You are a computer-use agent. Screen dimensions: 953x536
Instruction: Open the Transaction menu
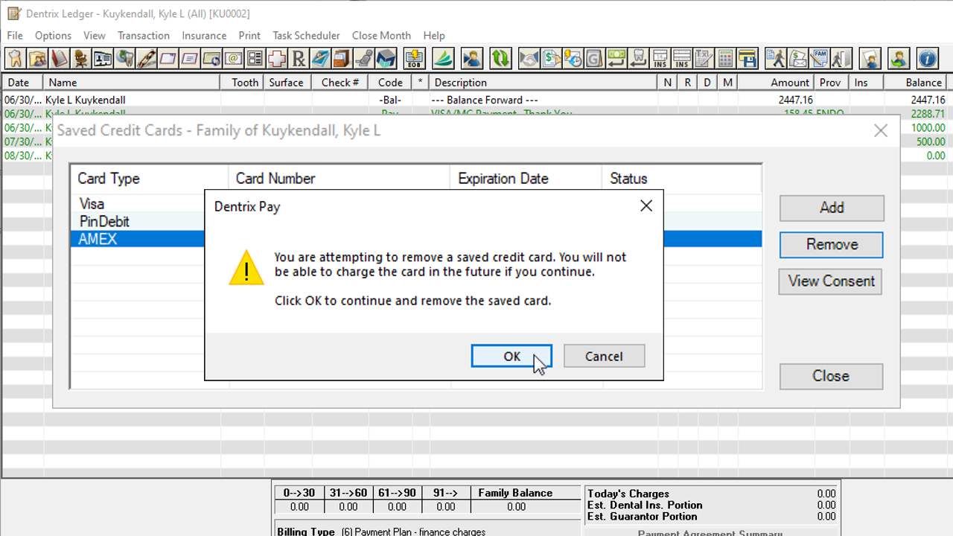pyautogui.click(x=144, y=36)
